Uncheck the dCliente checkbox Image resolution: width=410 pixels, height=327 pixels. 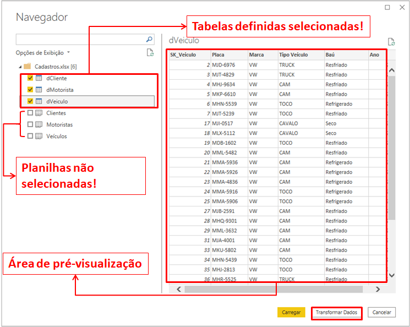pos(30,78)
